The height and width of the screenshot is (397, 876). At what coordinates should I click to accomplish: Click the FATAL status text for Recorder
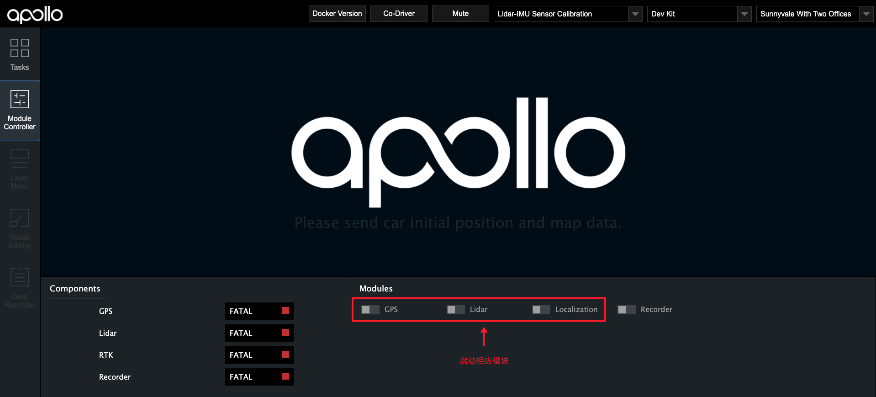pyautogui.click(x=241, y=377)
